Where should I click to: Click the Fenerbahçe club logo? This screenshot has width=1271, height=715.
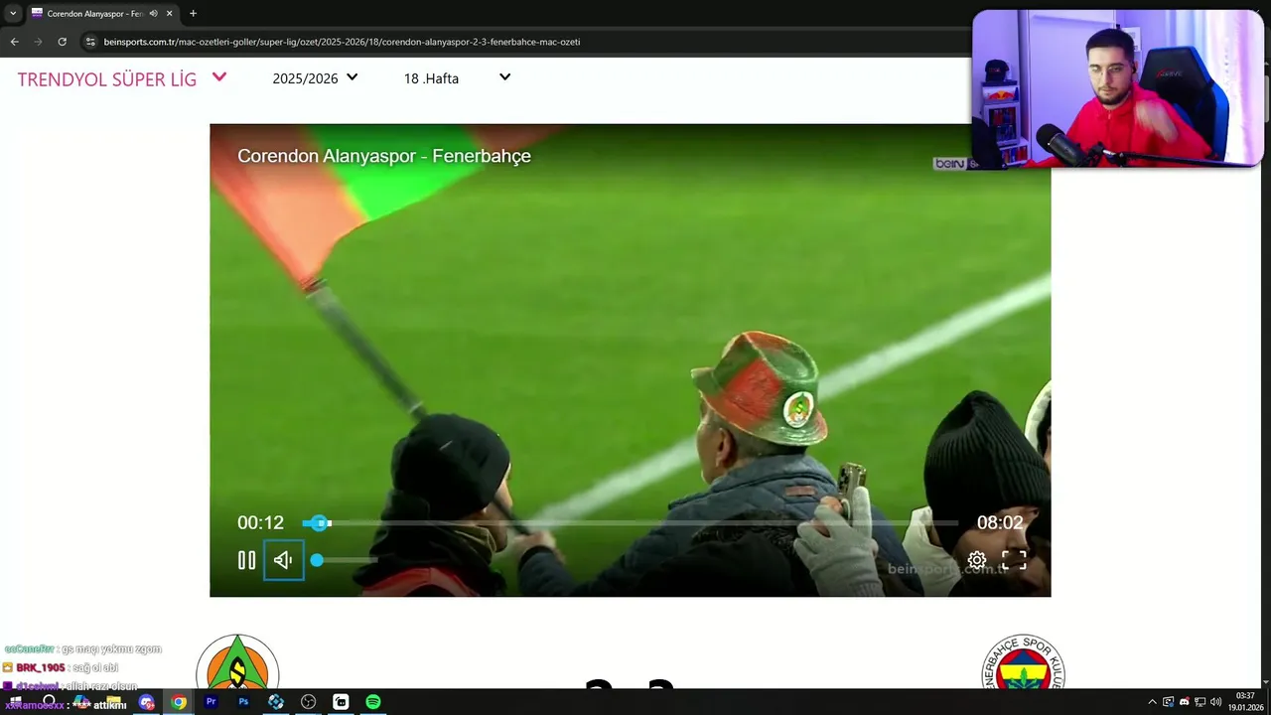1023,662
